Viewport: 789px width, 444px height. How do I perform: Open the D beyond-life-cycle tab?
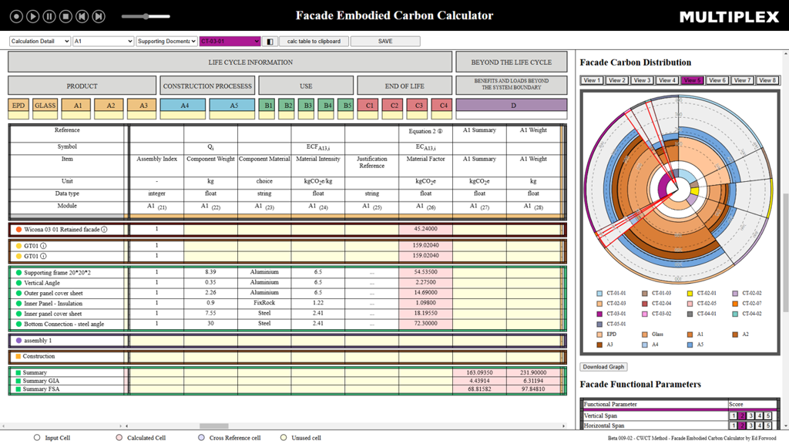point(512,106)
